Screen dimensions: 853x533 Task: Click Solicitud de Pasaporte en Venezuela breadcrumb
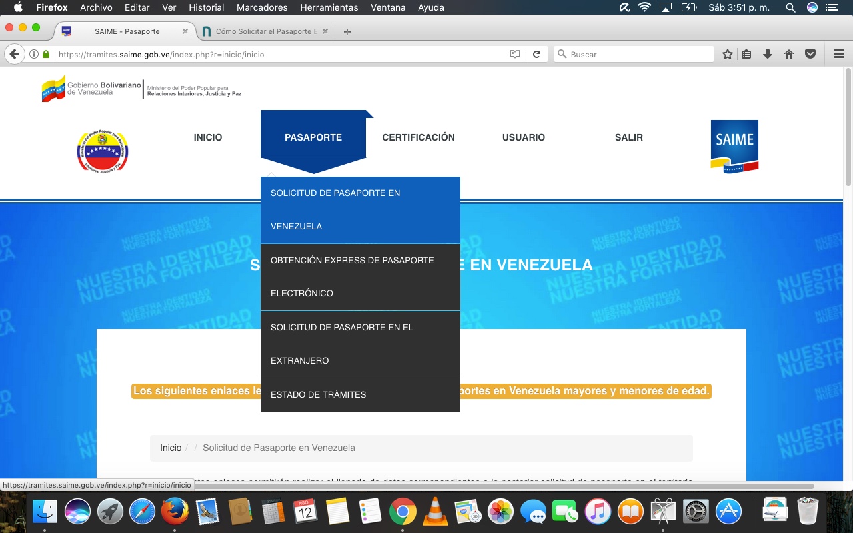pyautogui.click(x=279, y=448)
